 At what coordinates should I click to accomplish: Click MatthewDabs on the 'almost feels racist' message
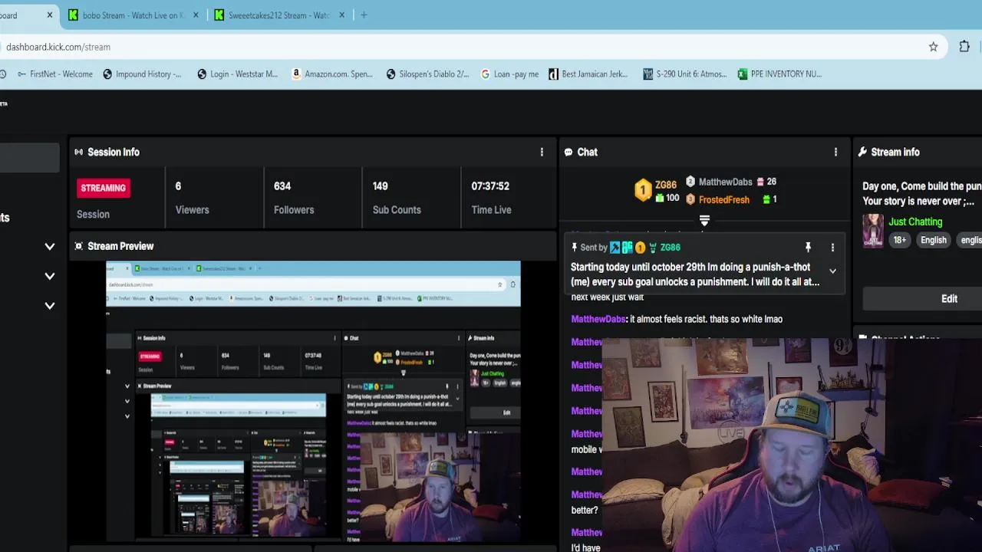pyautogui.click(x=598, y=319)
